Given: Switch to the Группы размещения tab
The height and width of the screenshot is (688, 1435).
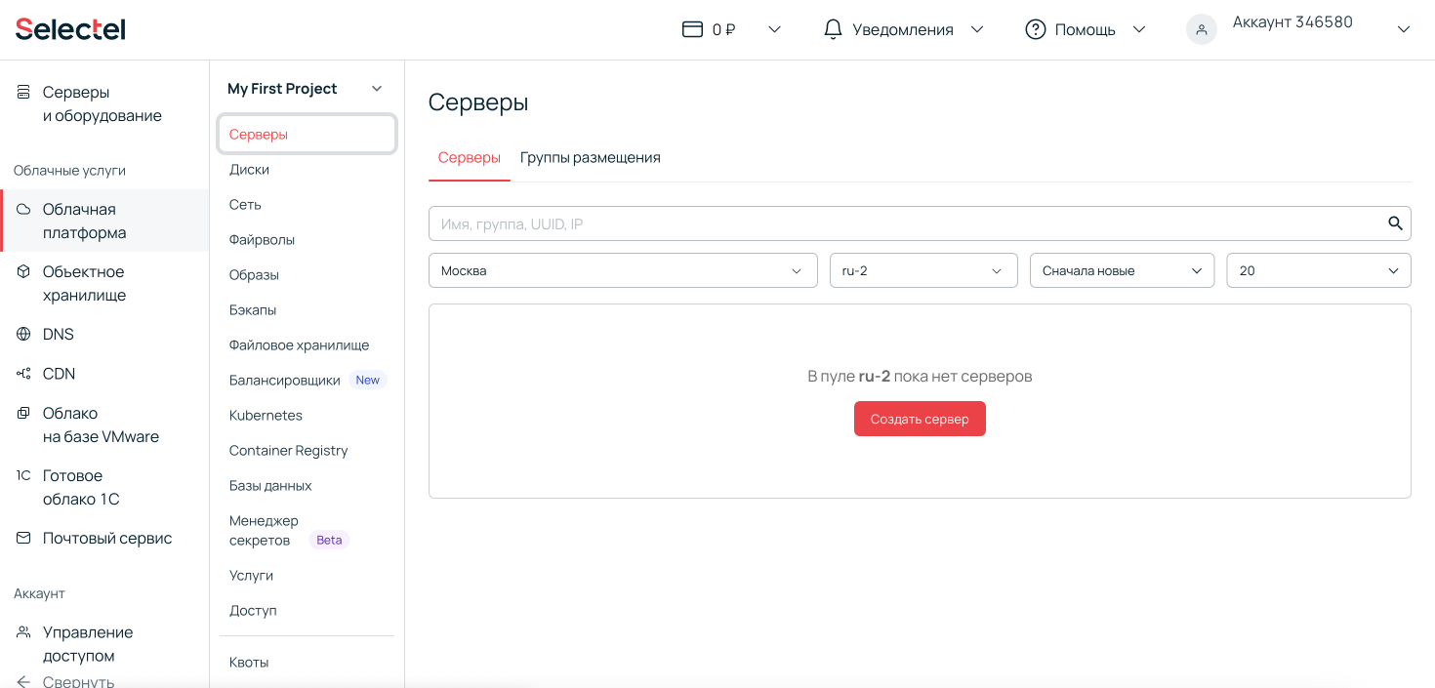Looking at the screenshot, I should point(590,157).
